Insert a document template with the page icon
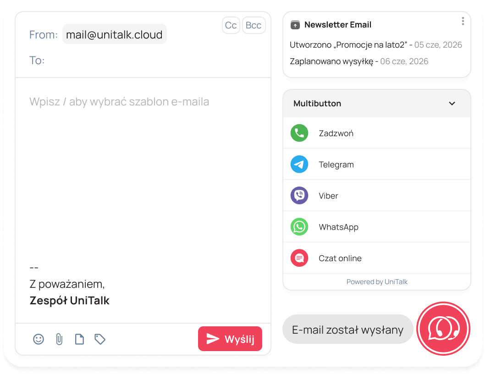Screen dimensions: 486x374 (80, 339)
